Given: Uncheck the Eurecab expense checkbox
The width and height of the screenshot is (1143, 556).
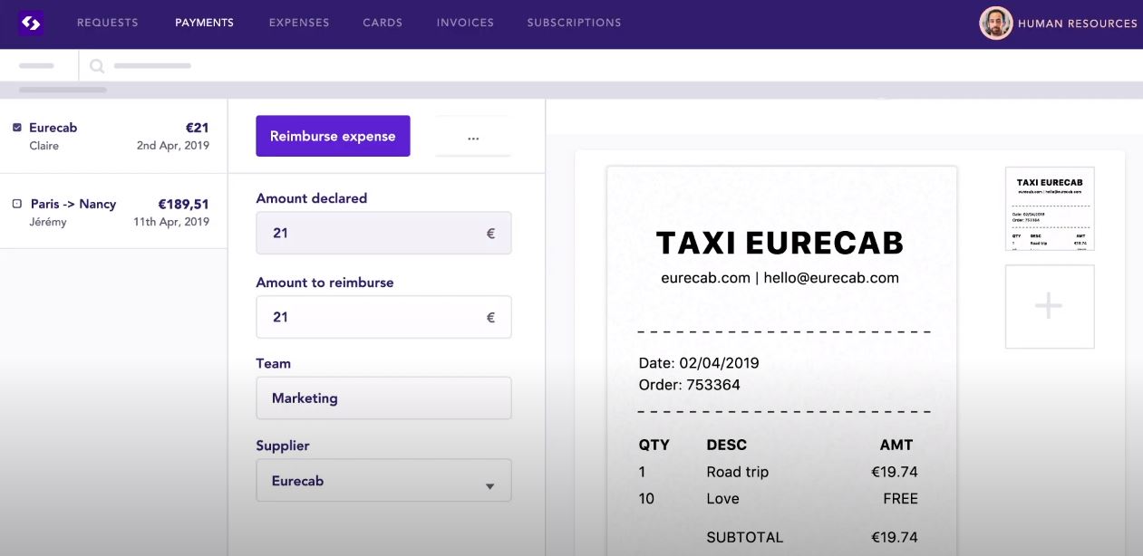Looking at the screenshot, I should (17, 128).
